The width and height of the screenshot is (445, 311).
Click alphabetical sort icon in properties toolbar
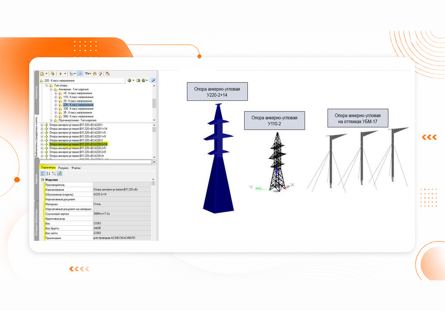point(48,173)
